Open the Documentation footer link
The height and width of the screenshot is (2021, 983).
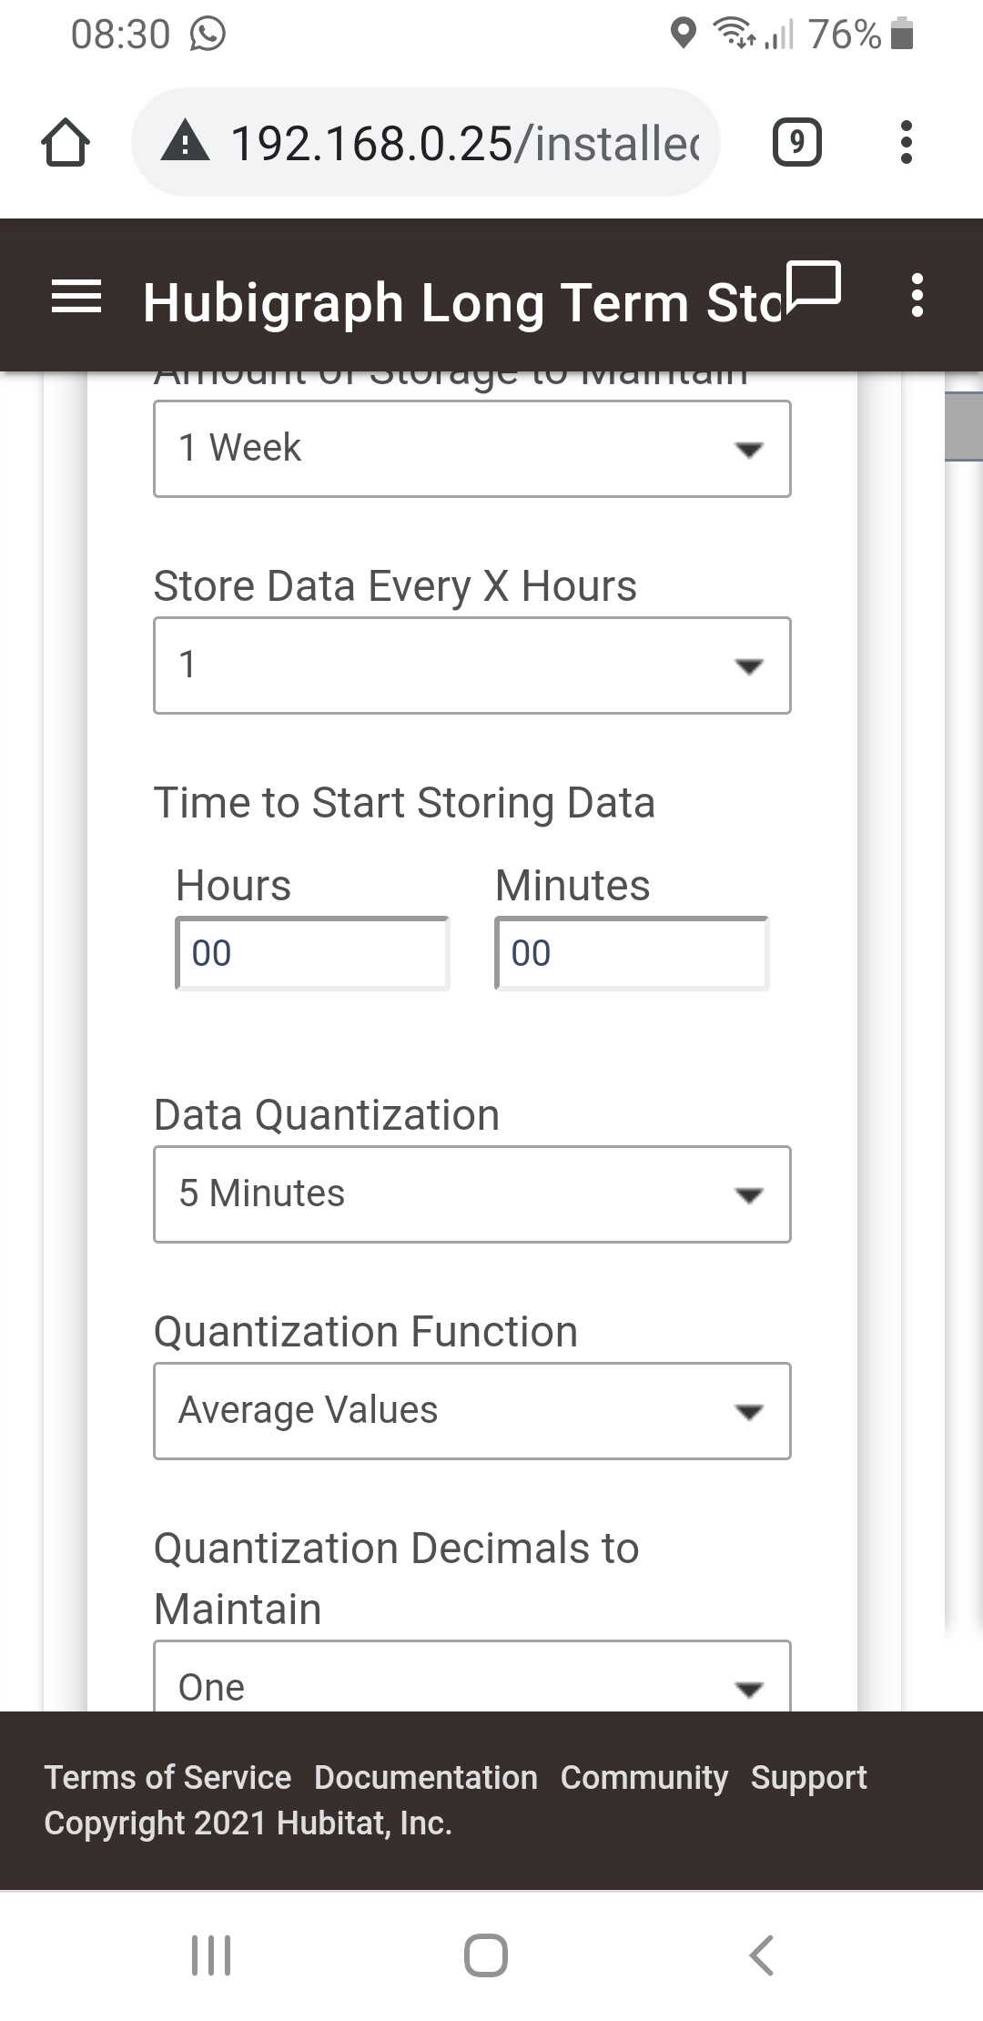426,1777
